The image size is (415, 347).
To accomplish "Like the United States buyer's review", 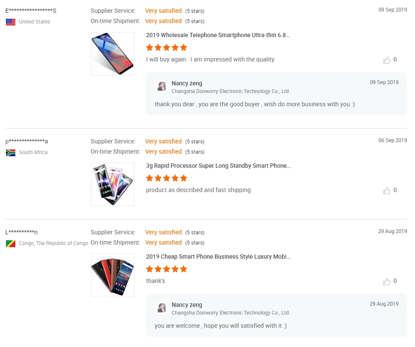I will click(387, 60).
